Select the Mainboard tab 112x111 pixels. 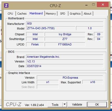coord(36,13)
